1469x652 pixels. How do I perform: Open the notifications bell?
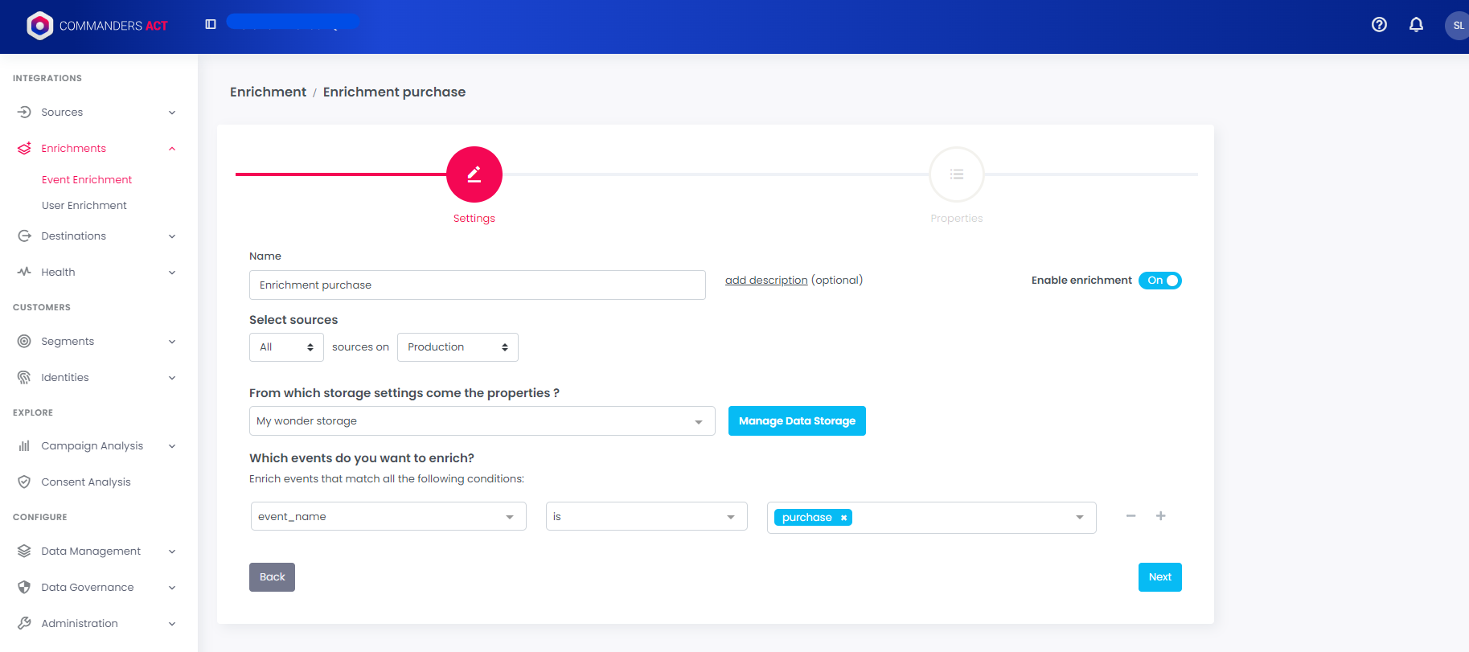tap(1416, 25)
